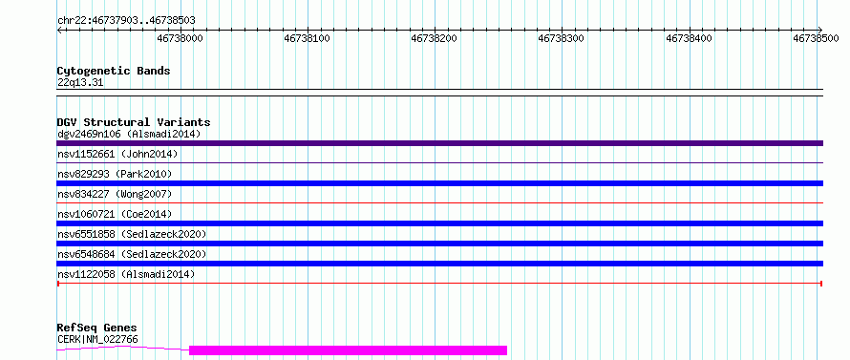
Task: Open the nsv6551858 (Sedlazeck2020) label
Action: coord(132,234)
